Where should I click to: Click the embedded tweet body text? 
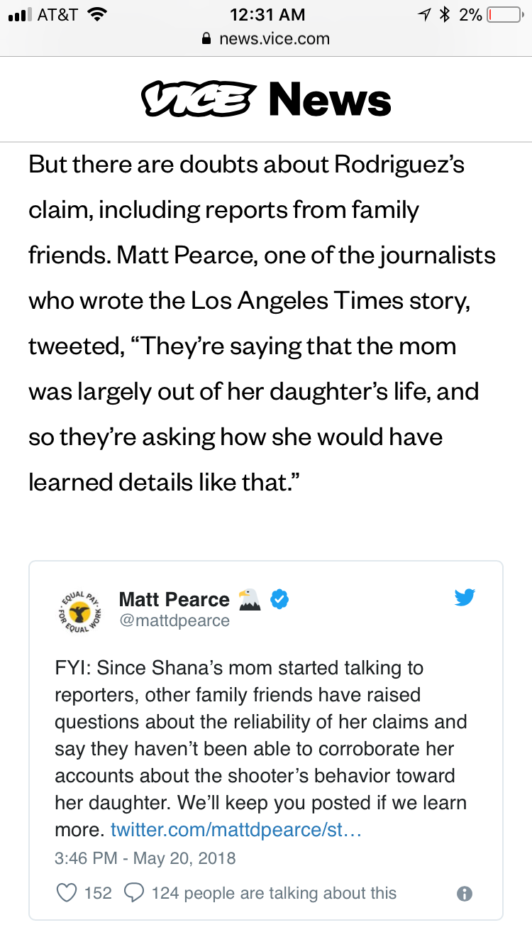pyautogui.click(x=261, y=748)
